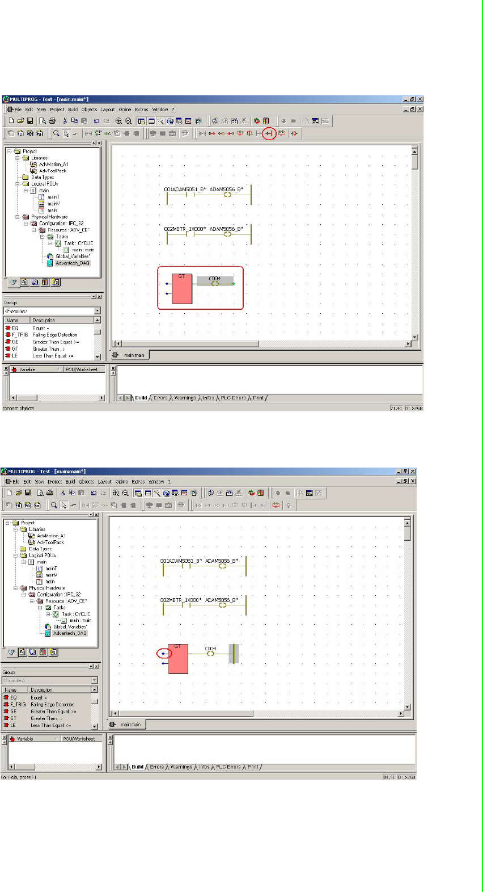The height and width of the screenshot is (892, 483).
Task: Open Build menu in upper window
Action: [x=73, y=110]
